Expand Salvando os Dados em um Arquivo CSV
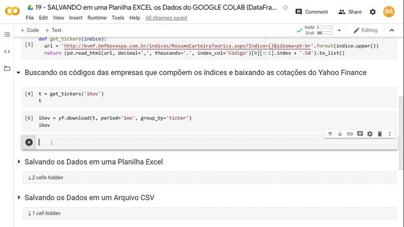The image size is (404, 227). (x=19, y=197)
